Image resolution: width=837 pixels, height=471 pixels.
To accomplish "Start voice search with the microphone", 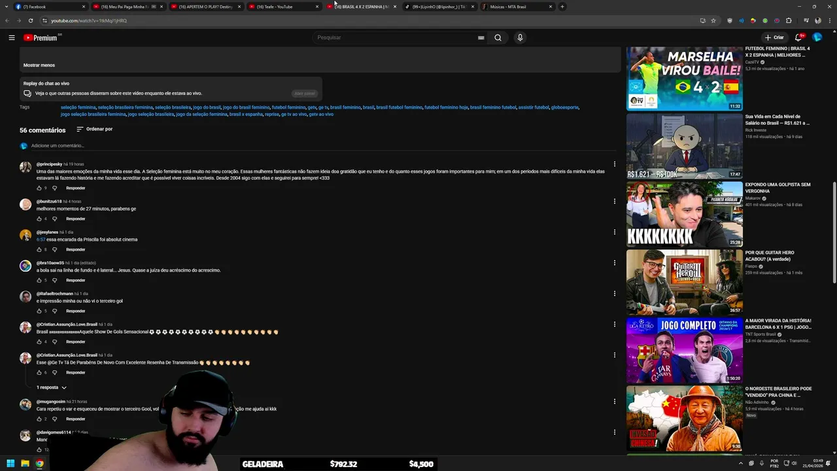I will point(520,37).
